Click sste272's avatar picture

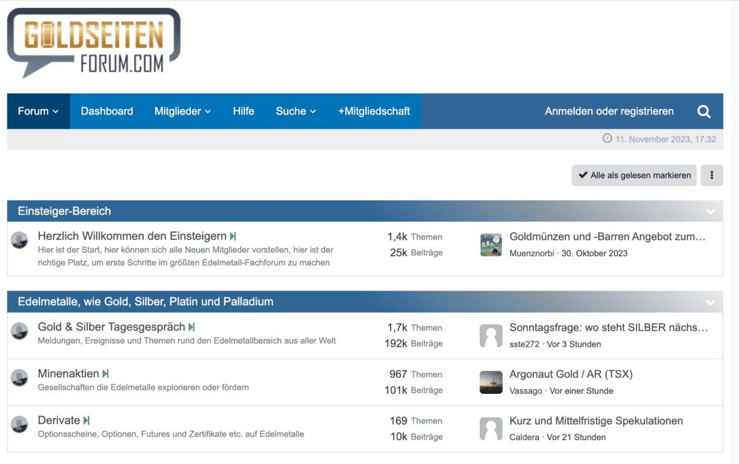coord(491,335)
